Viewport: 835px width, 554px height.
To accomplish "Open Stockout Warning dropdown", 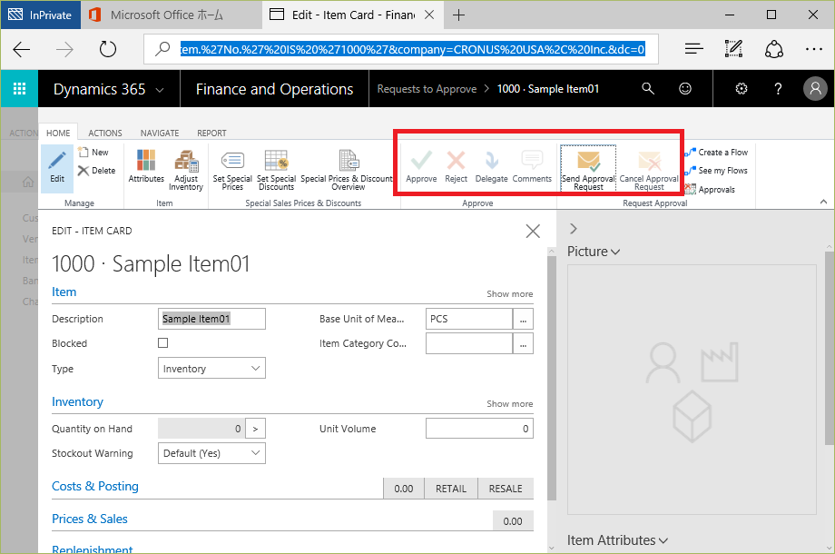I will 211,453.
